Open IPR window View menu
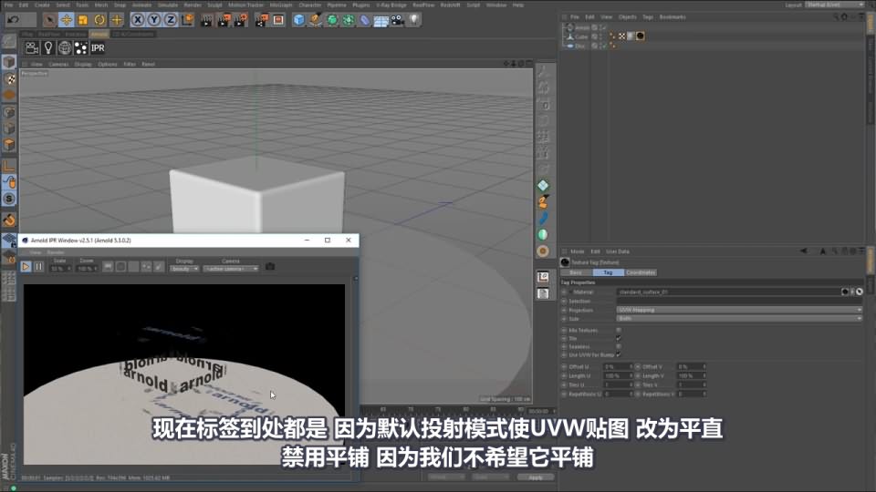The image size is (876, 492). [x=36, y=252]
